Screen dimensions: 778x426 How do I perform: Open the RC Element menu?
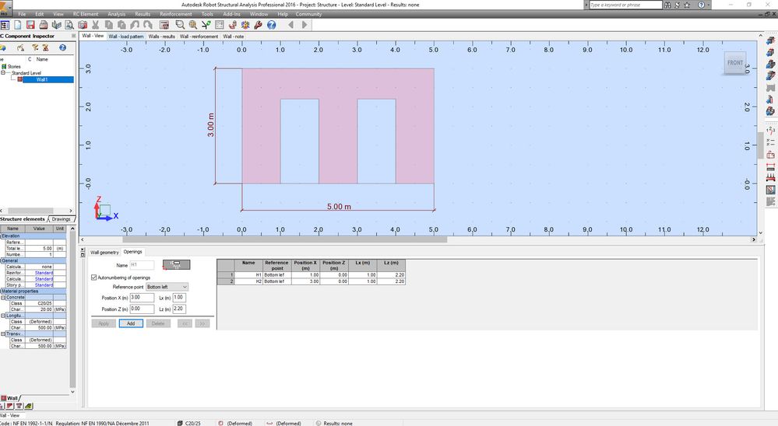click(86, 14)
